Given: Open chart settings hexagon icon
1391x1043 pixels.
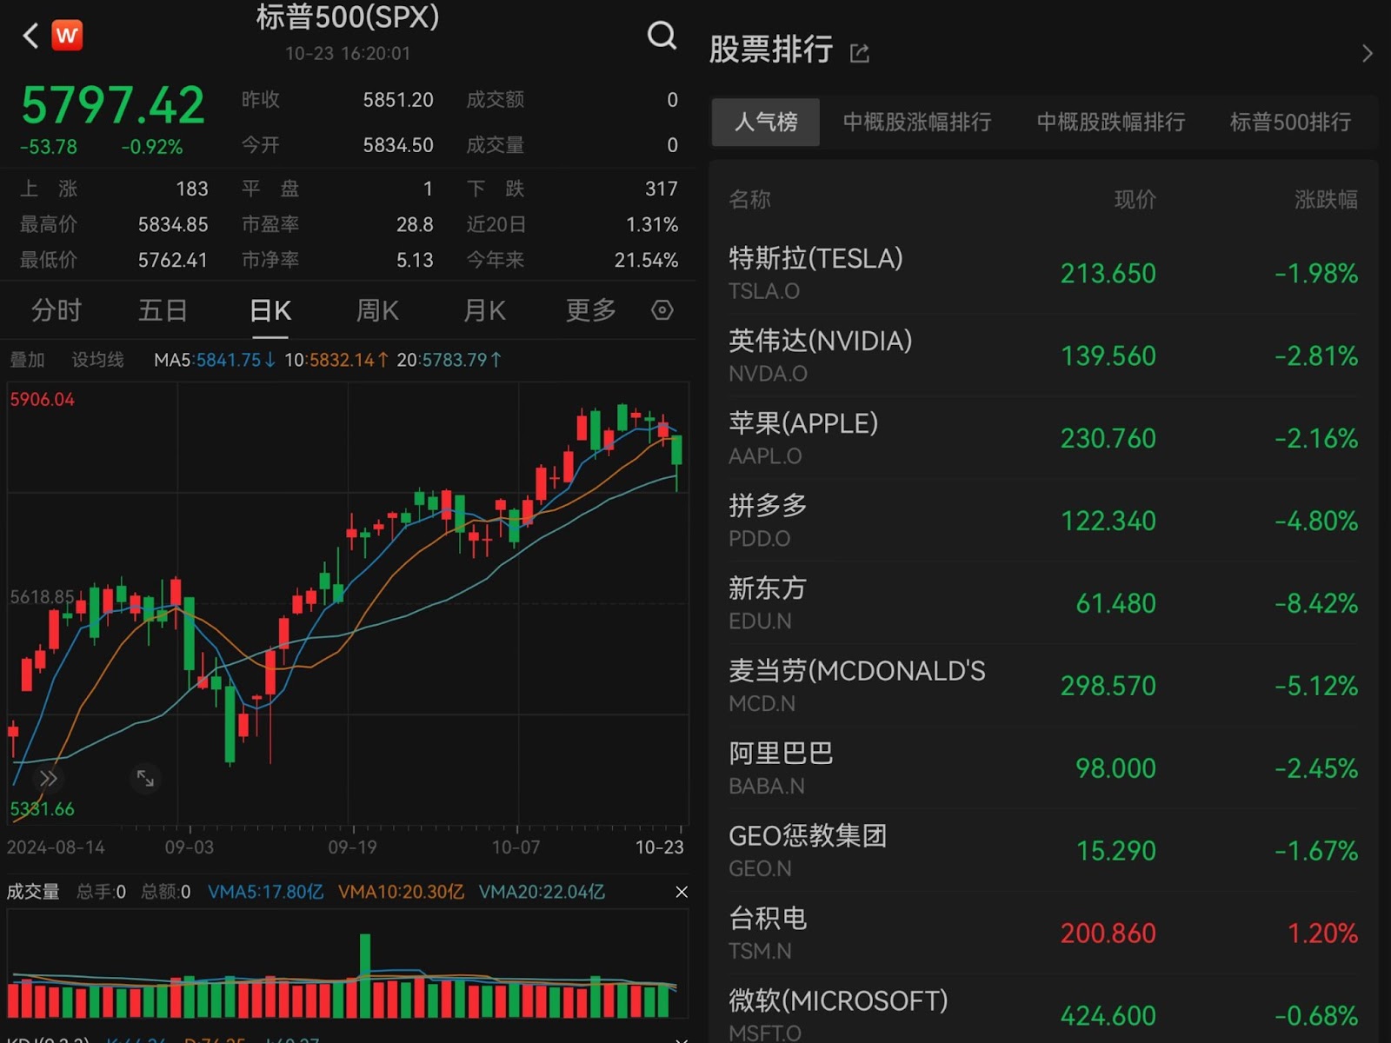Looking at the screenshot, I should (662, 310).
